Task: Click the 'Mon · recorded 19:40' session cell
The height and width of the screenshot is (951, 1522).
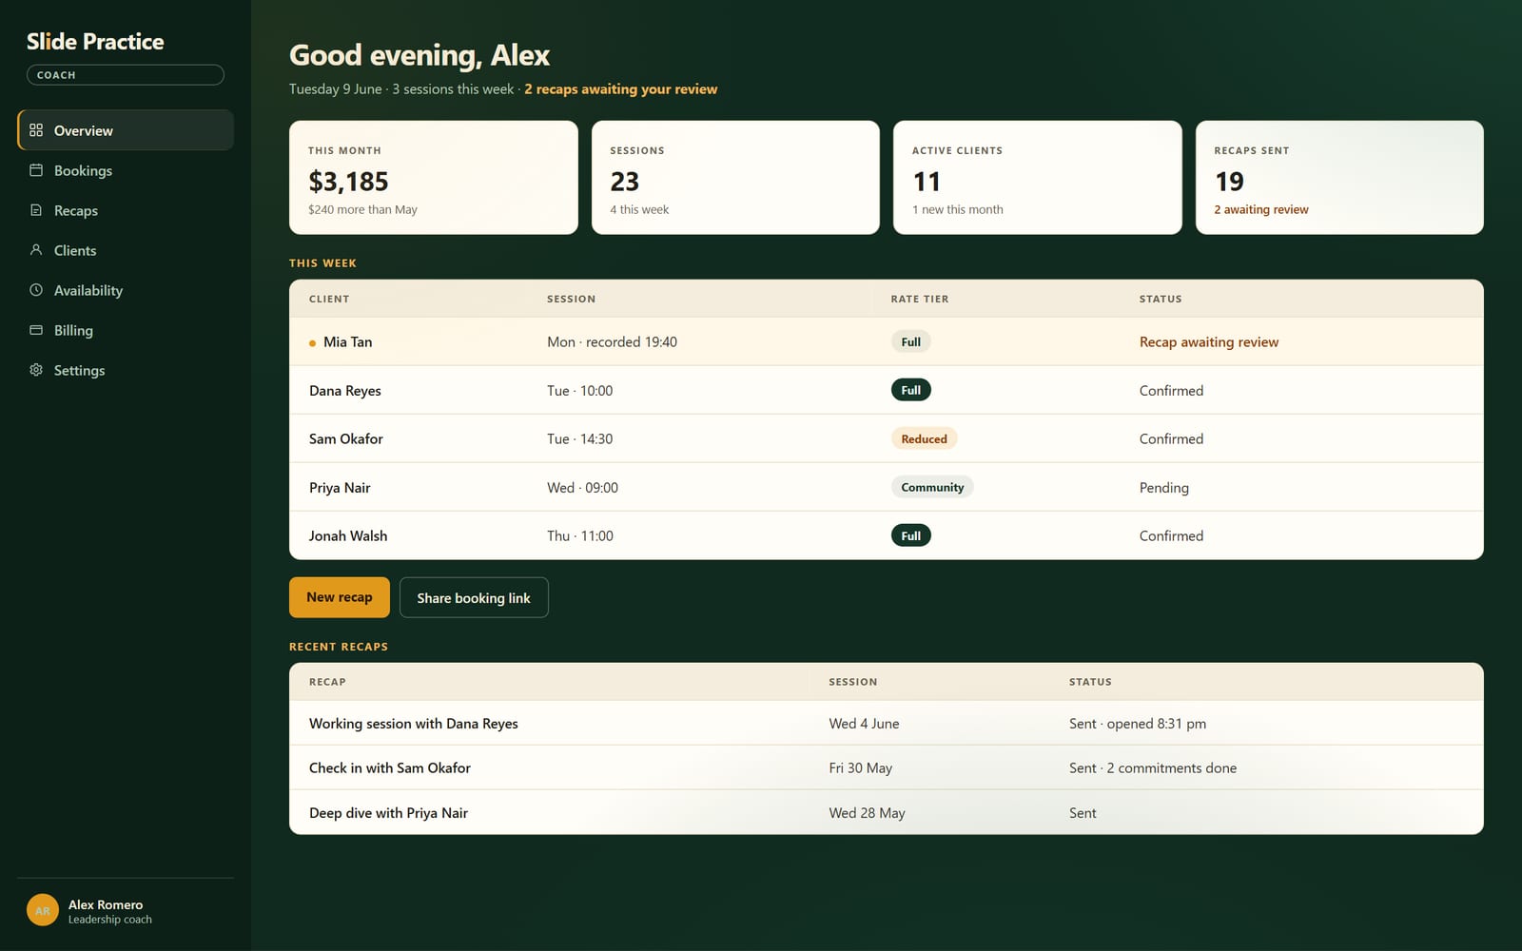Action: click(612, 342)
